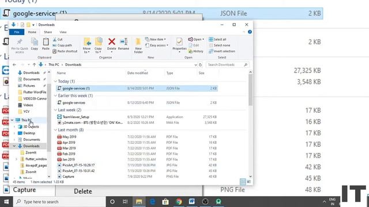This screenshot has width=369, height=207.
Task: Collapse the Today (1) group
Action: pyautogui.click(x=55, y=81)
